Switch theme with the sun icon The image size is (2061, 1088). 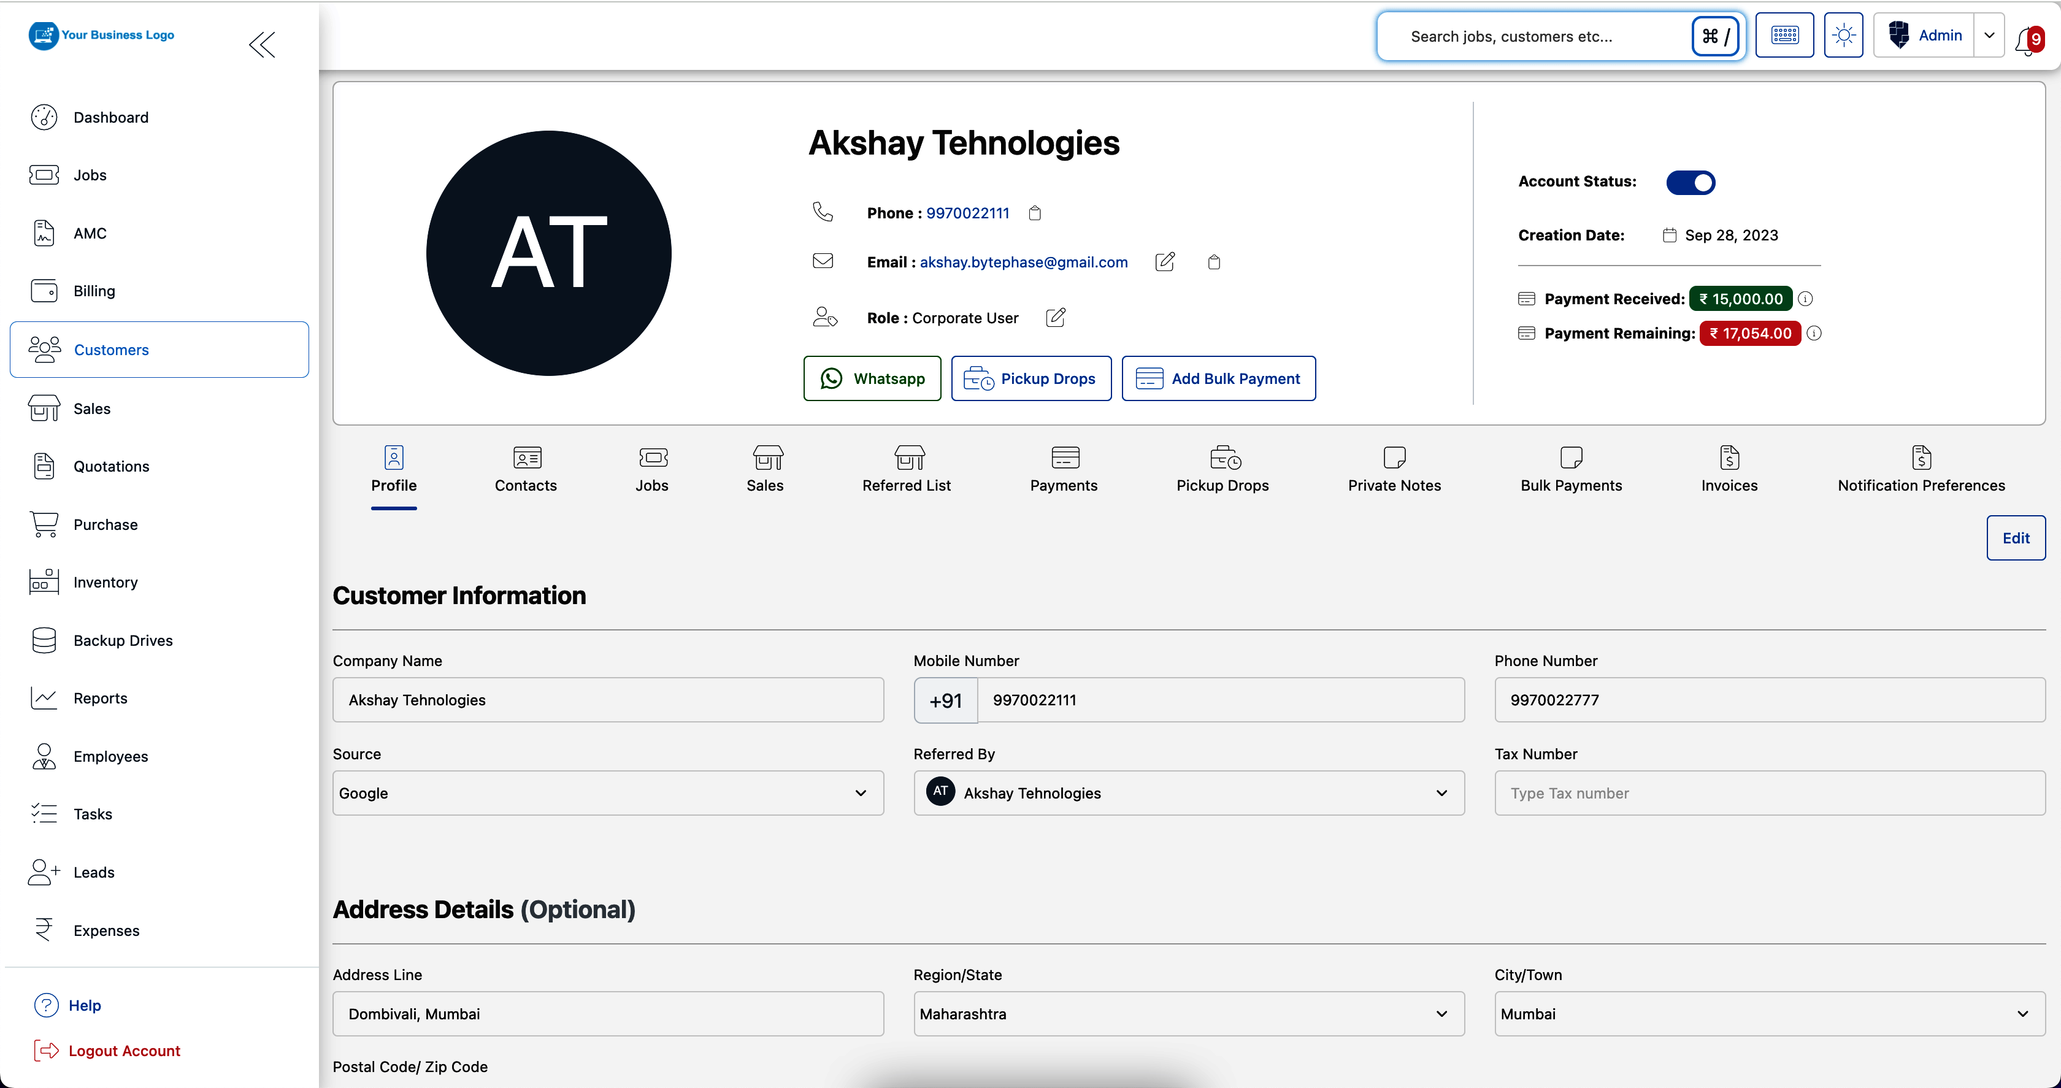(x=1843, y=35)
